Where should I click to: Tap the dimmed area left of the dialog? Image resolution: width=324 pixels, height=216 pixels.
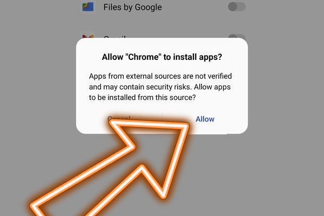pyautogui.click(x=37, y=87)
